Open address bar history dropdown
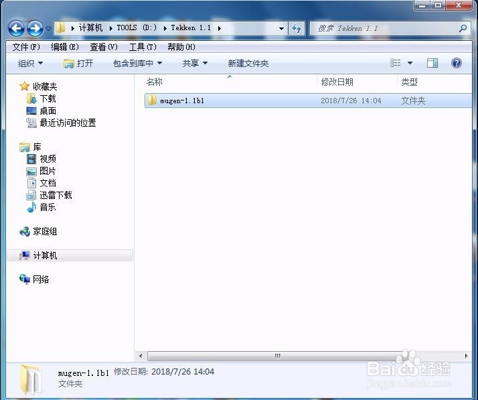The image size is (478, 400). [281, 28]
